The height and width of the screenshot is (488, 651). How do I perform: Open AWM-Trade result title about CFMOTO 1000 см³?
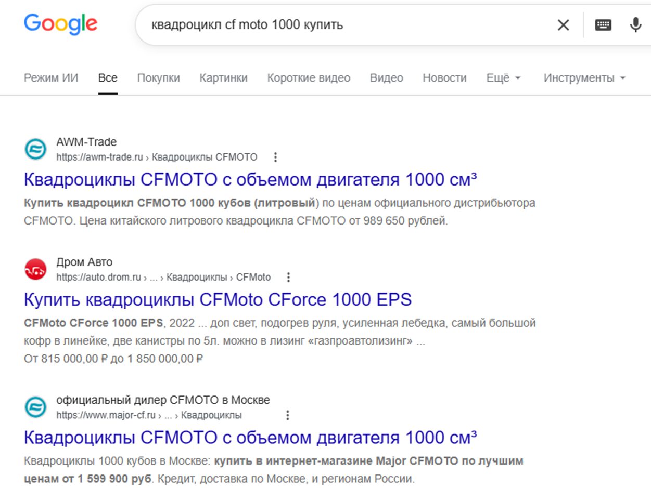coord(250,180)
